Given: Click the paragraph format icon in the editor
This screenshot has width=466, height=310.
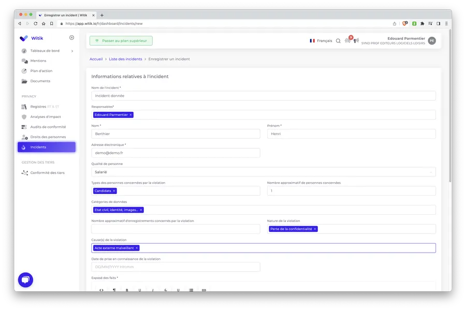Looking at the screenshot, I should tap(114, 290).
